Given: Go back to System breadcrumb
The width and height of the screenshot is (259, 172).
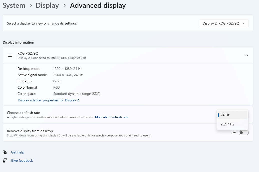Looking at the screenshot, I should 14,6.
